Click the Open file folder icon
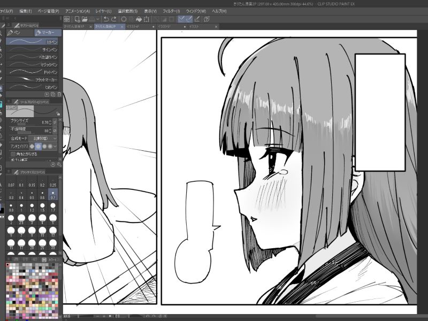 coord(85,19)
